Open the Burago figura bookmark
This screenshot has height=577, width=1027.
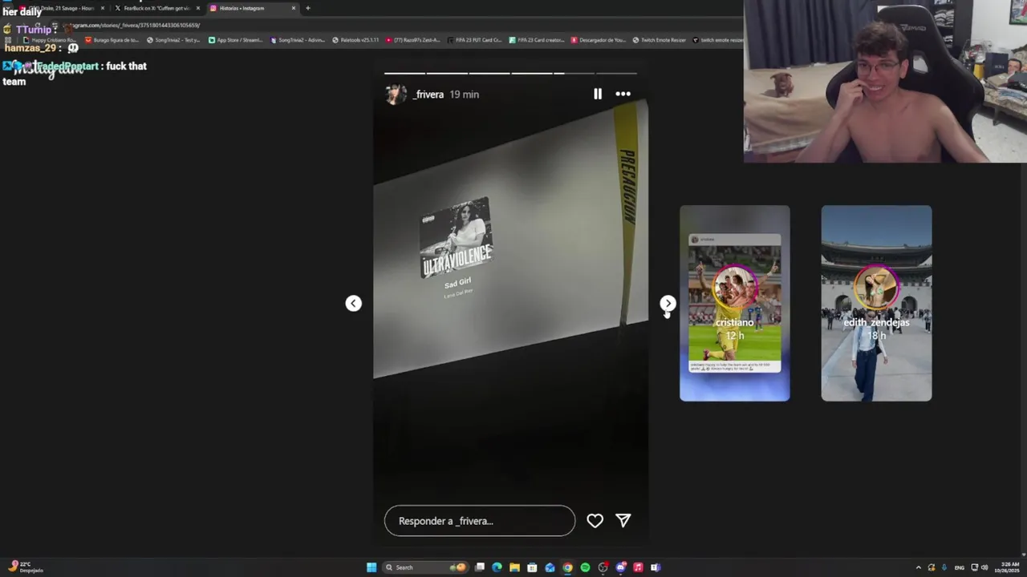[x=112, y=40]
